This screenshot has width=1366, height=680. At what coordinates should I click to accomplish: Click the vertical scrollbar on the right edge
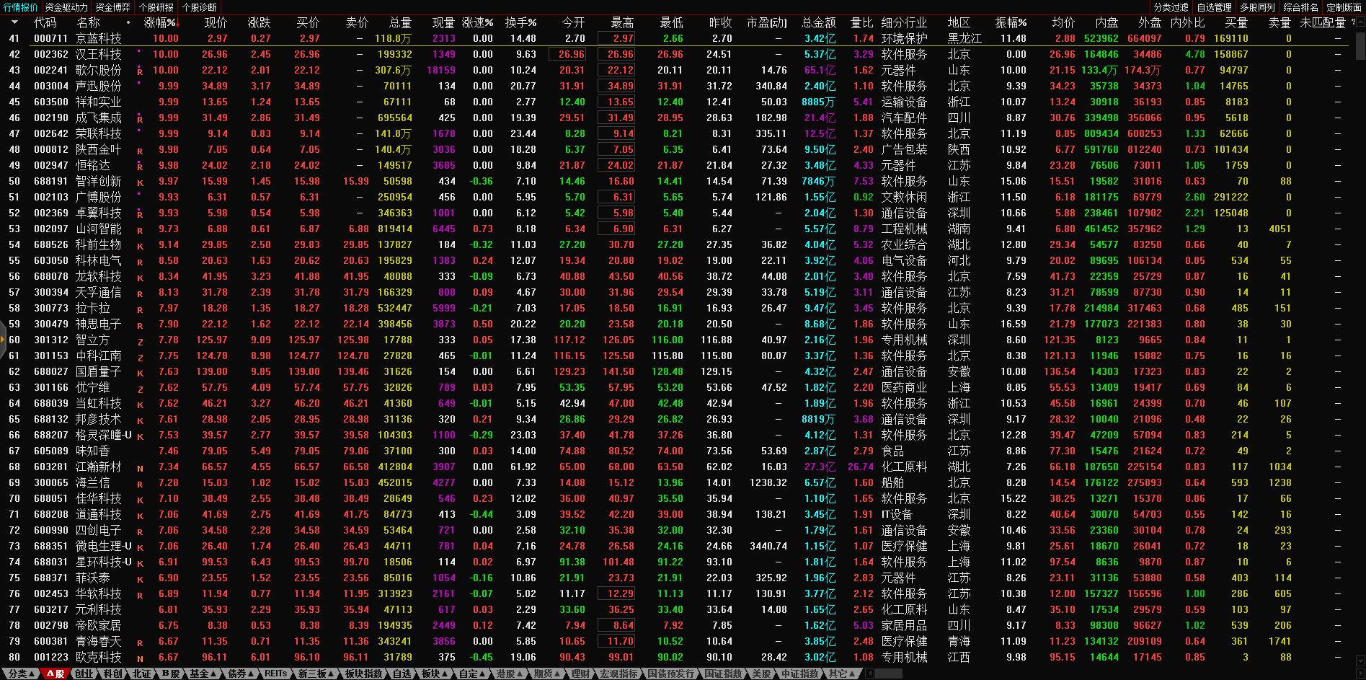(x=1360, y=47)
